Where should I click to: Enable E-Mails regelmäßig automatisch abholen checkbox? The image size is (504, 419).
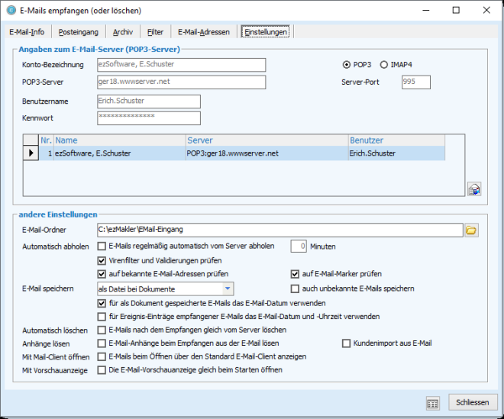[x=102, y=247]
